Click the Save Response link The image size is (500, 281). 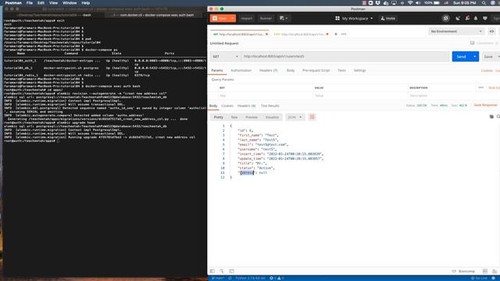(485, 105)
